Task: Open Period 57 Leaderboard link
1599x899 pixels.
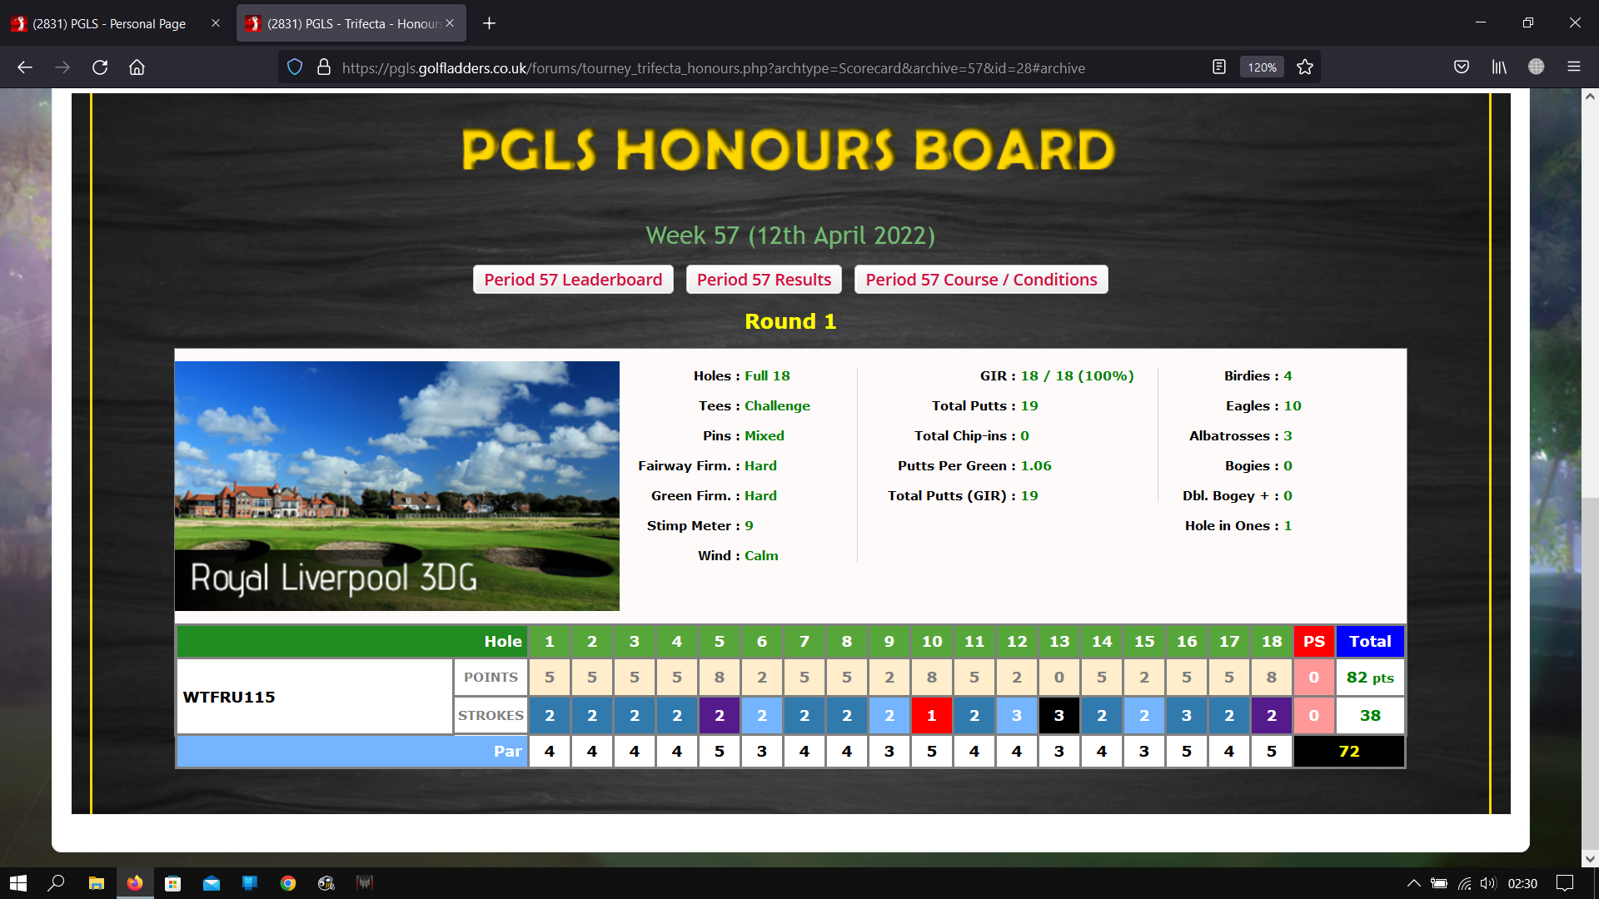Action: point(573,280)
